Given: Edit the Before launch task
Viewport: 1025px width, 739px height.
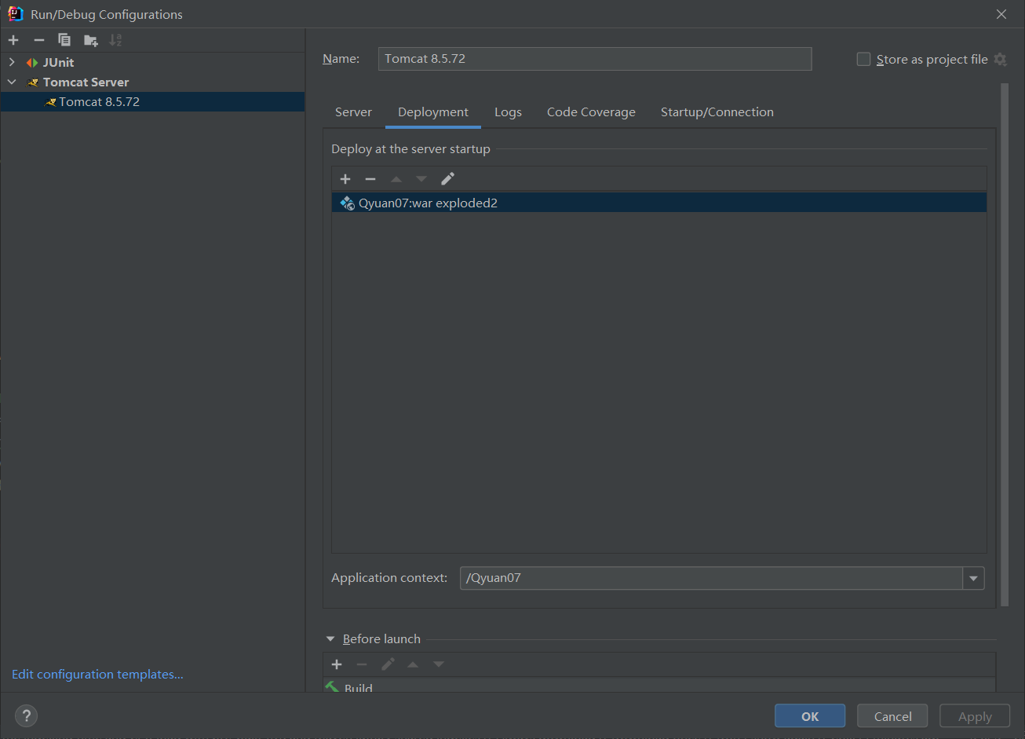Looking at the screenshot, I should point(388,664).
